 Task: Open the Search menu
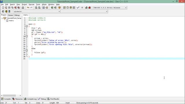coord(12,5)
